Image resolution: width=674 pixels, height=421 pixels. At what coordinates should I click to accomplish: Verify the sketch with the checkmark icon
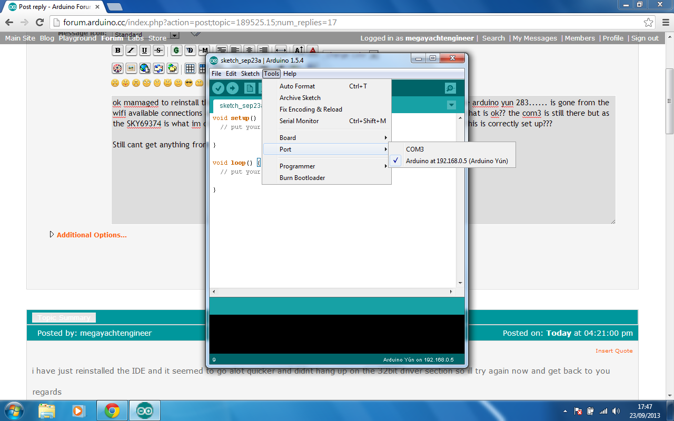point(219,88)
